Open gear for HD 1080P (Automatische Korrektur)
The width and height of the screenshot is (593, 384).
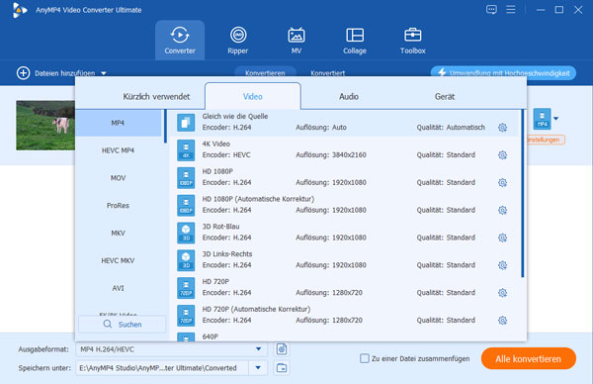(502, 210)
